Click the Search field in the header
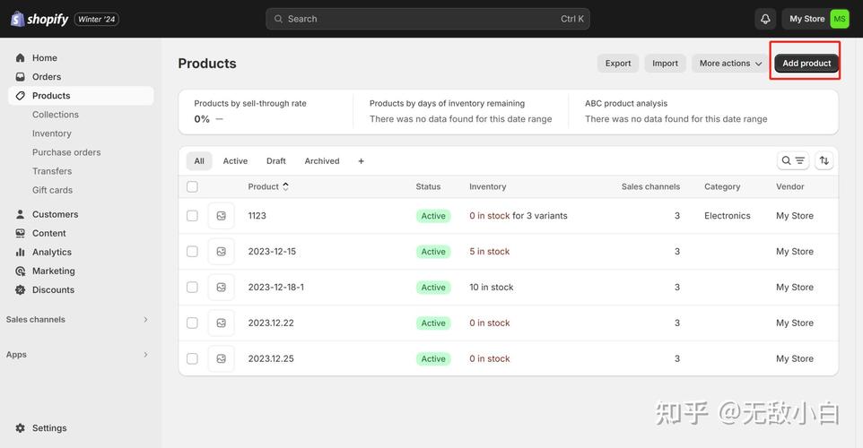 point(428,19)
